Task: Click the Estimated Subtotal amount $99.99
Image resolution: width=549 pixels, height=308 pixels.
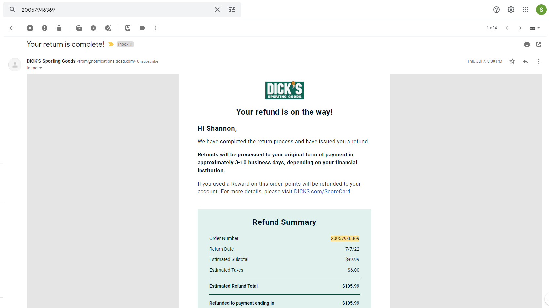Action: pyautogui.click(x=352, y=259)
